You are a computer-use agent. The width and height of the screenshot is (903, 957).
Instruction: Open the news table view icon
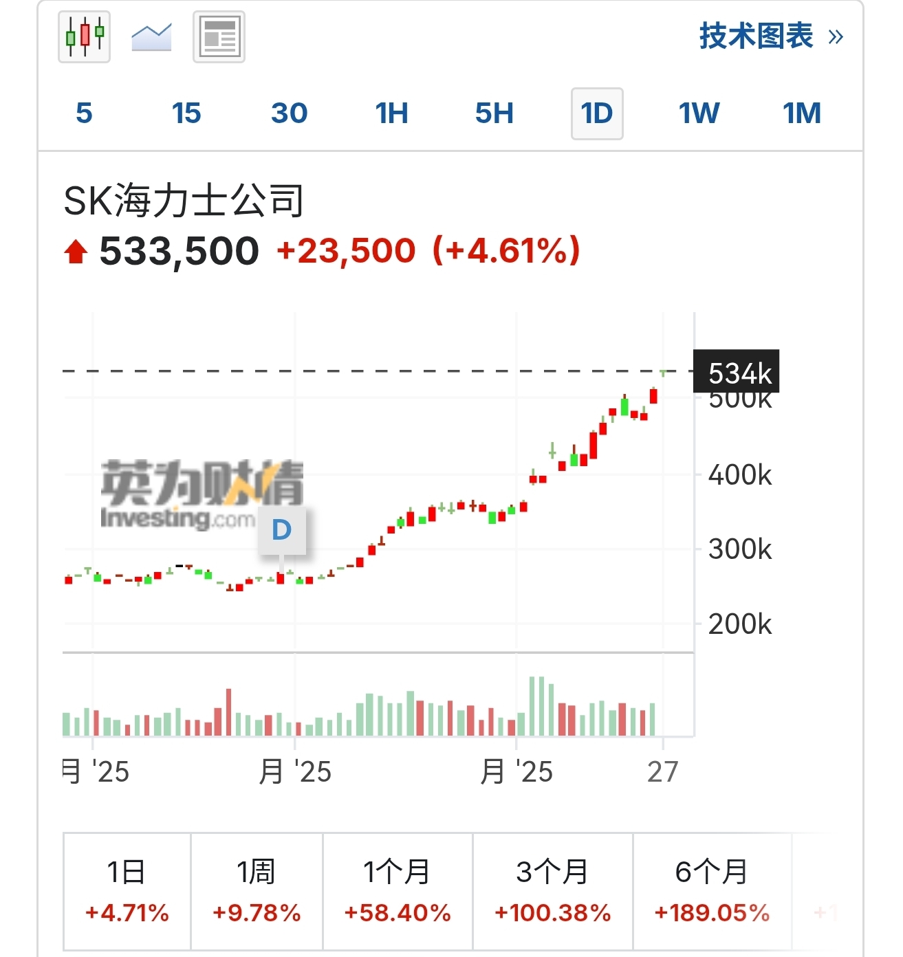click(219, 37)
